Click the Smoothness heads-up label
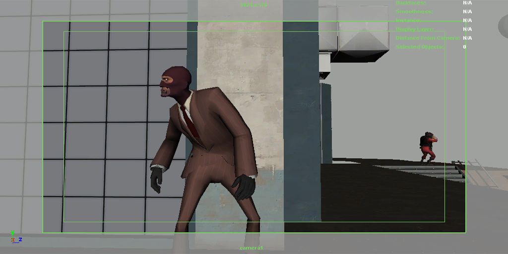The width and height of the screenshot is (508, 254). [x=414, y=12]
